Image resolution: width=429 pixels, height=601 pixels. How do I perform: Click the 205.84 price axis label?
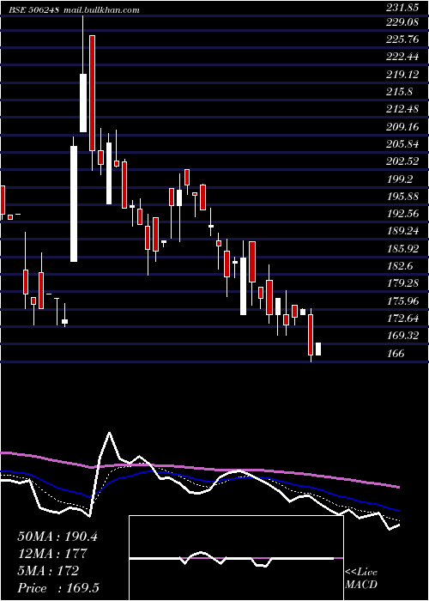coord(402,144)
